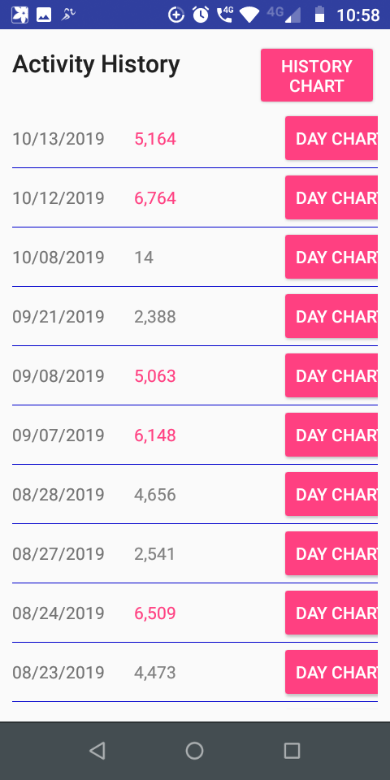
Task: Select the 08/27/2019 row with 2,541 steps
Action: (x=195, y=553)
